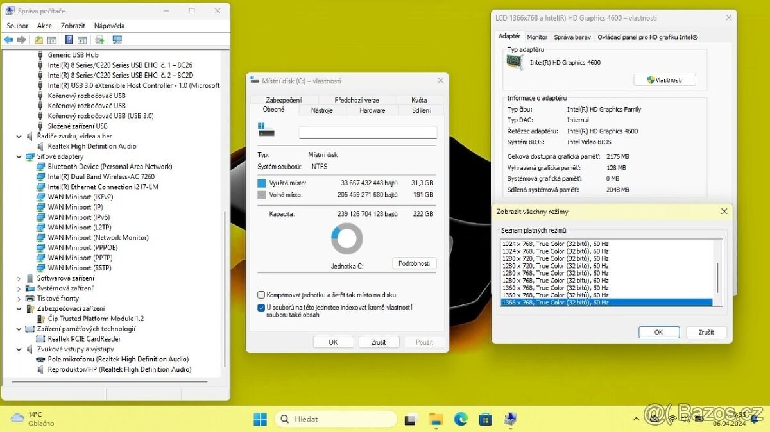Image resolution: width=770 pixels, height=432 pixels.
Task: Launch Microsoft Edge from the taskbar
Action: pyautogui.click(x=461, y=419)
